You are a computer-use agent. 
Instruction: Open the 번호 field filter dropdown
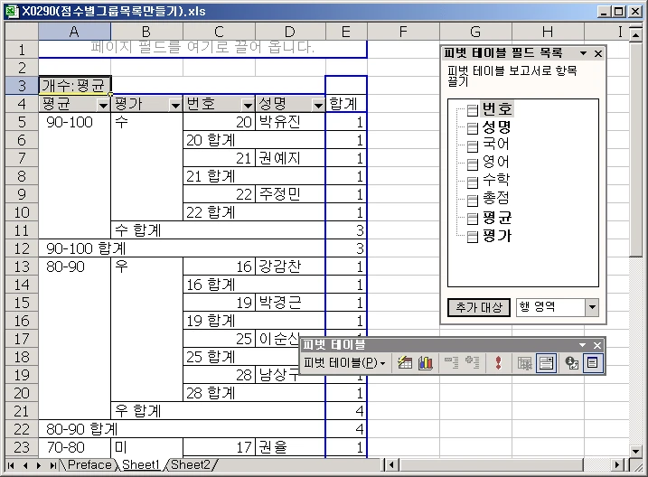click(248, 106)
